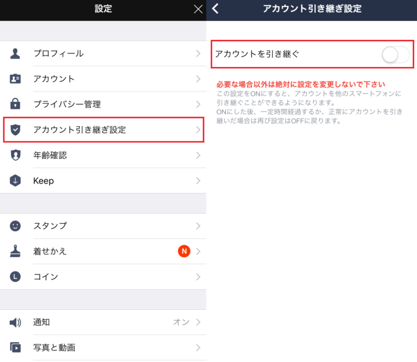Image resolution: width=417 pixels, height=362 pixels.
Task: Expand the アカウント引き継ぎ設定 row chevron
Action: point(198,130)
